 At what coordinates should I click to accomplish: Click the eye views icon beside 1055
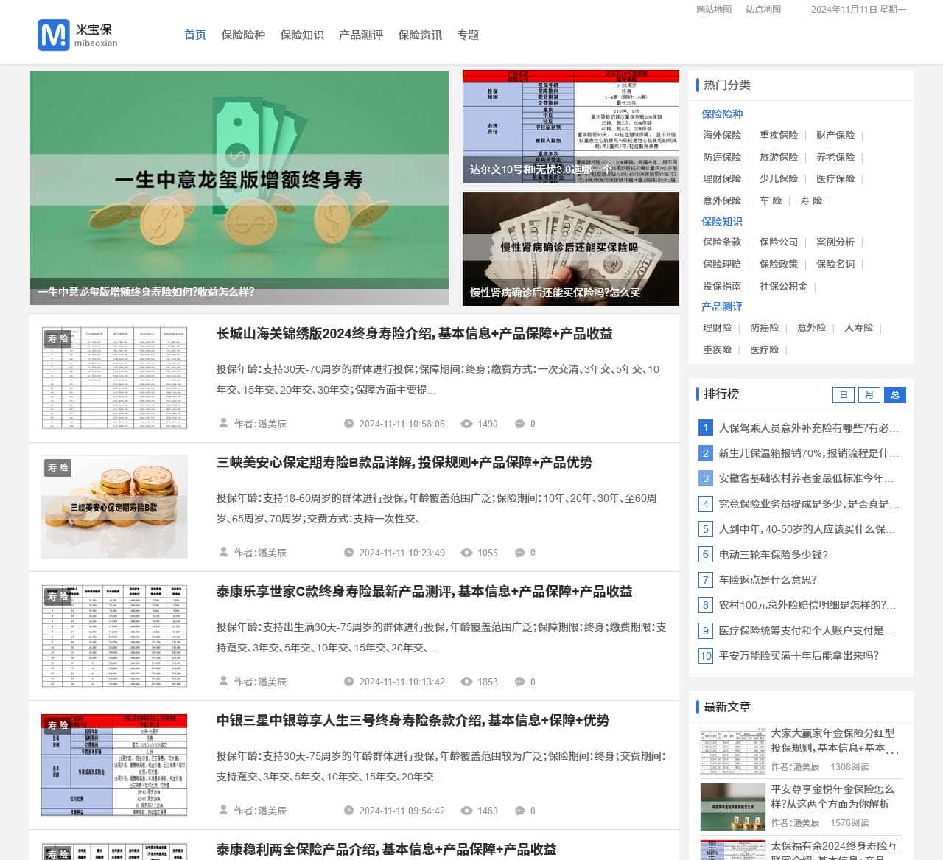coord(466,553)
